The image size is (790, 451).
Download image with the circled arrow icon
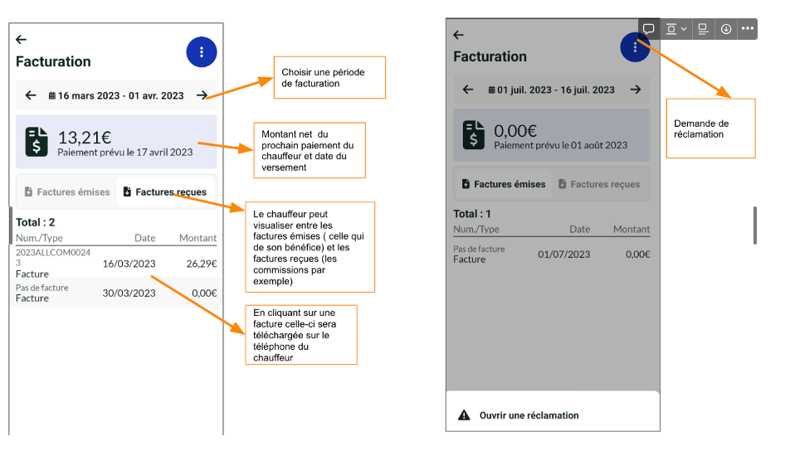(x=726, y=29)
